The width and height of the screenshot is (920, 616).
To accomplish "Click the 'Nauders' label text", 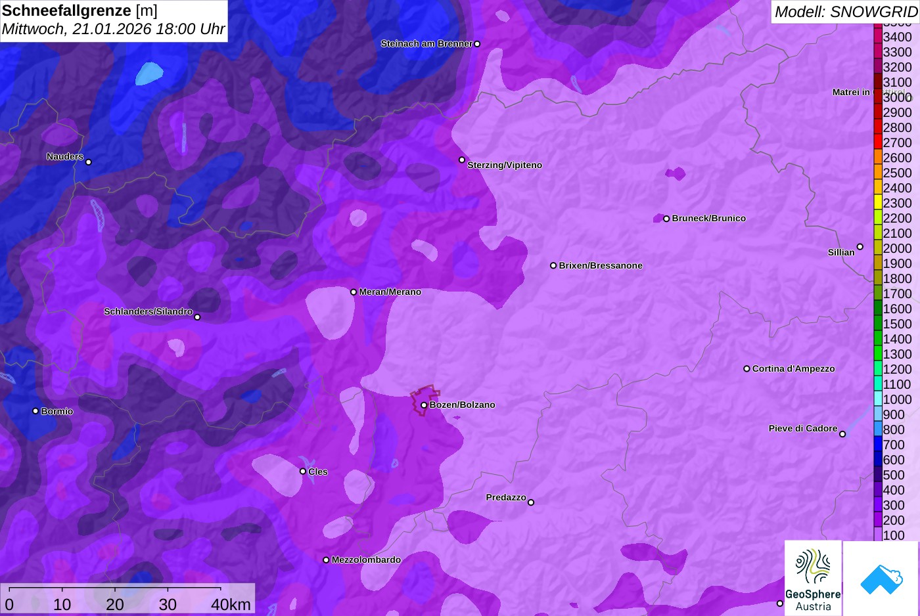I will [65, 157].
